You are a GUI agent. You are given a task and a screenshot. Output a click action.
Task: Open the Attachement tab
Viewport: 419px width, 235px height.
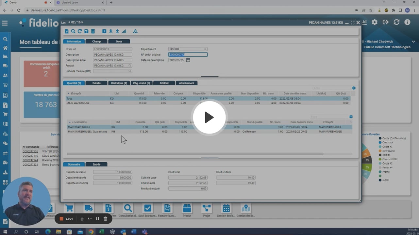click(x=187, y=83)
